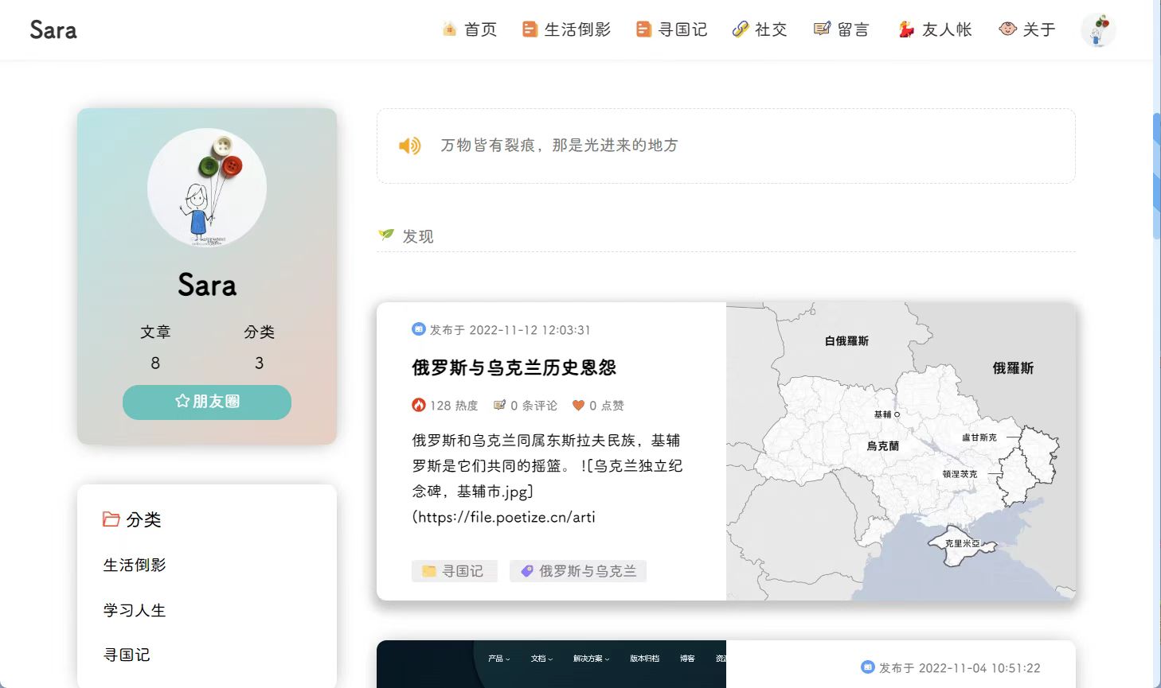Image resolution: width=1161 pixels, height=688 pixels.
Task: Click the speaker icon in announcement box
Action: (x=409, y=146)
